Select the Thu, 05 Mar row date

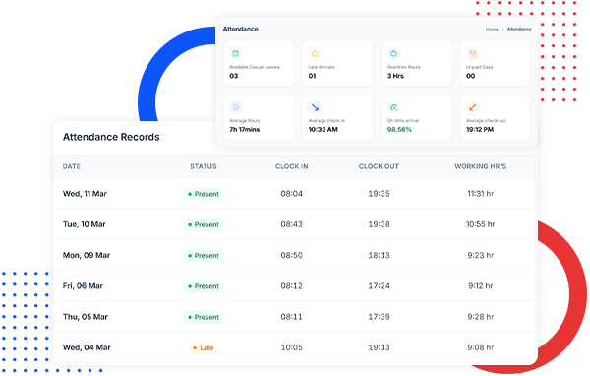pyautogui.click(x=85, y=317)
